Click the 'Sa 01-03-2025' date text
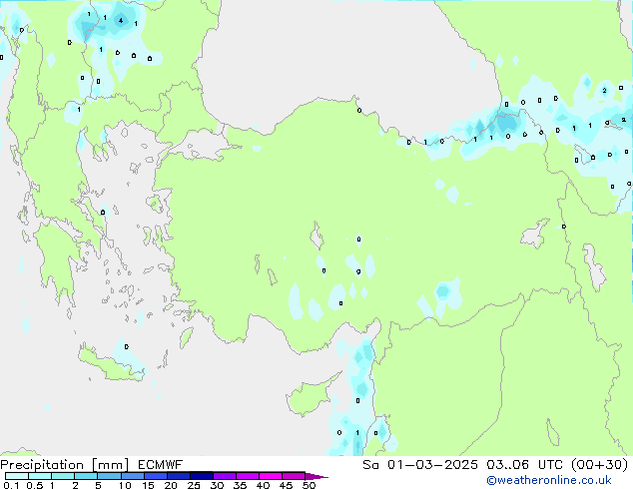Screen dimensions: 633x489 pos(420,465)
